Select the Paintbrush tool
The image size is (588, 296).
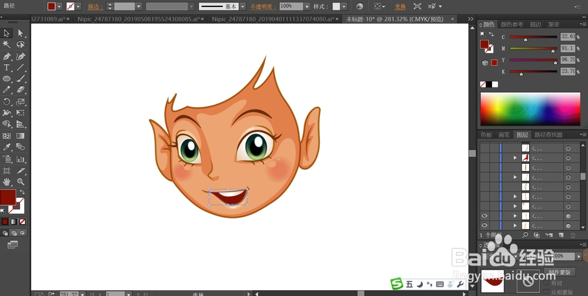click(20, 79)
